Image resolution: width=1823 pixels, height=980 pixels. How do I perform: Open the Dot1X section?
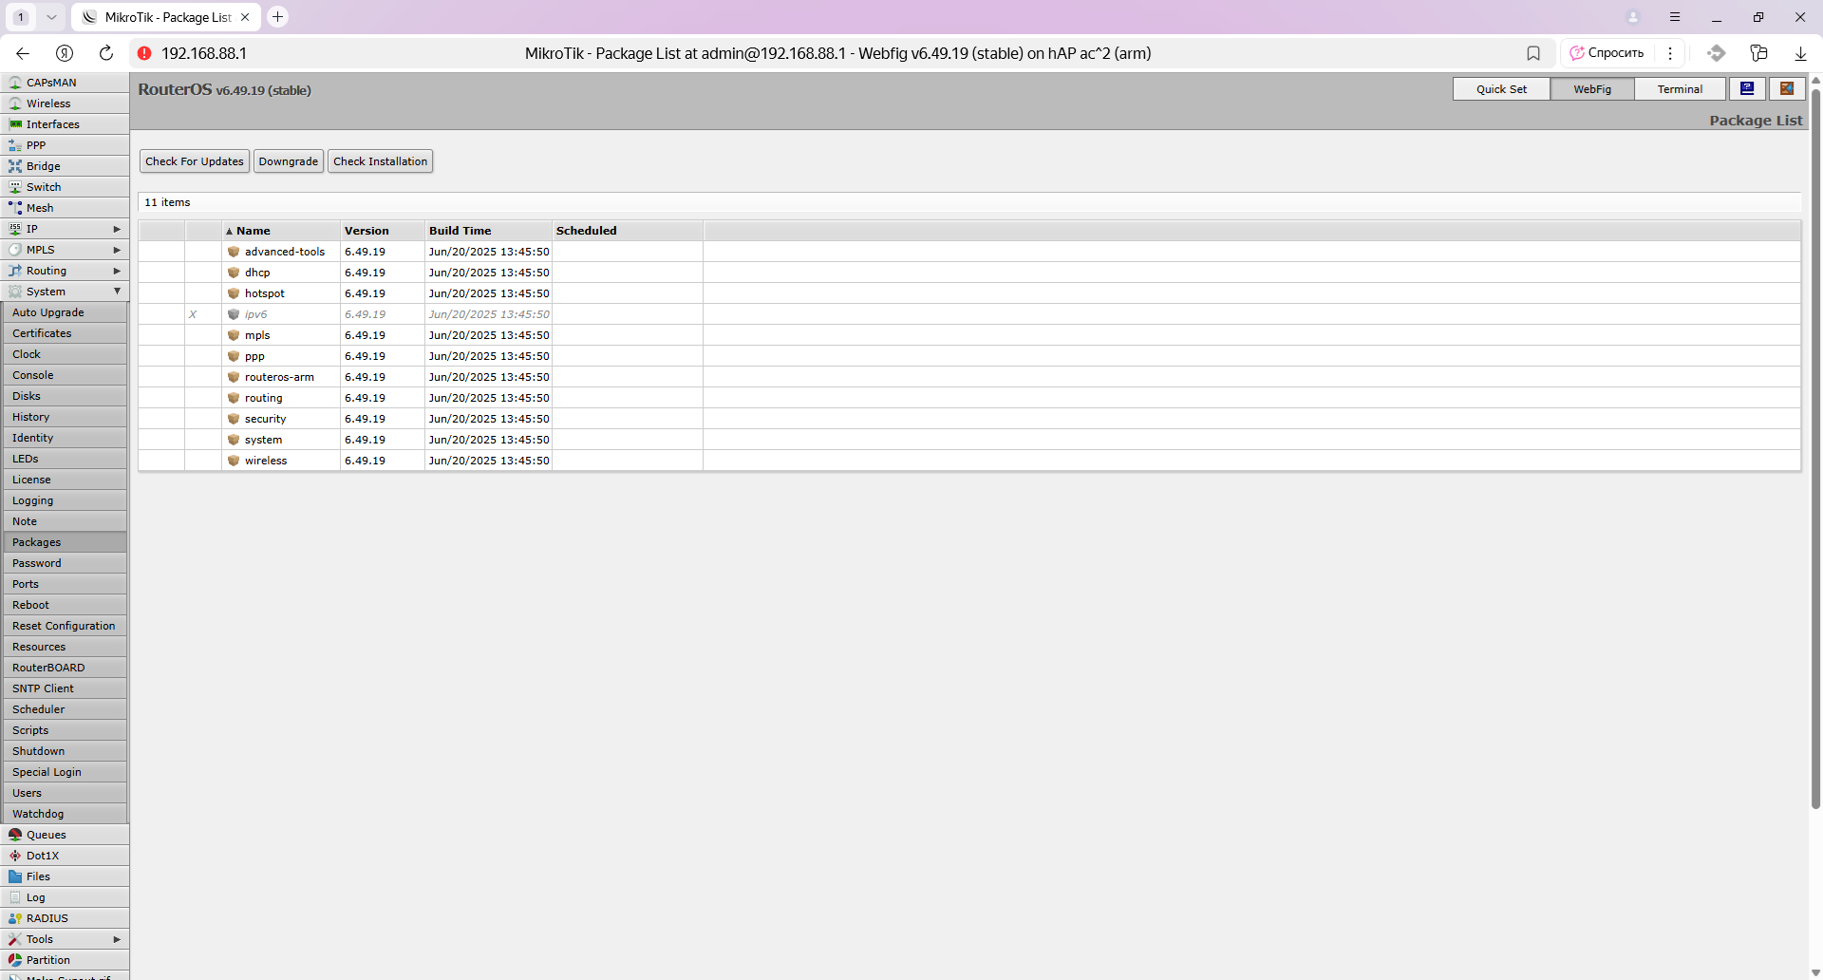[65, 856]
